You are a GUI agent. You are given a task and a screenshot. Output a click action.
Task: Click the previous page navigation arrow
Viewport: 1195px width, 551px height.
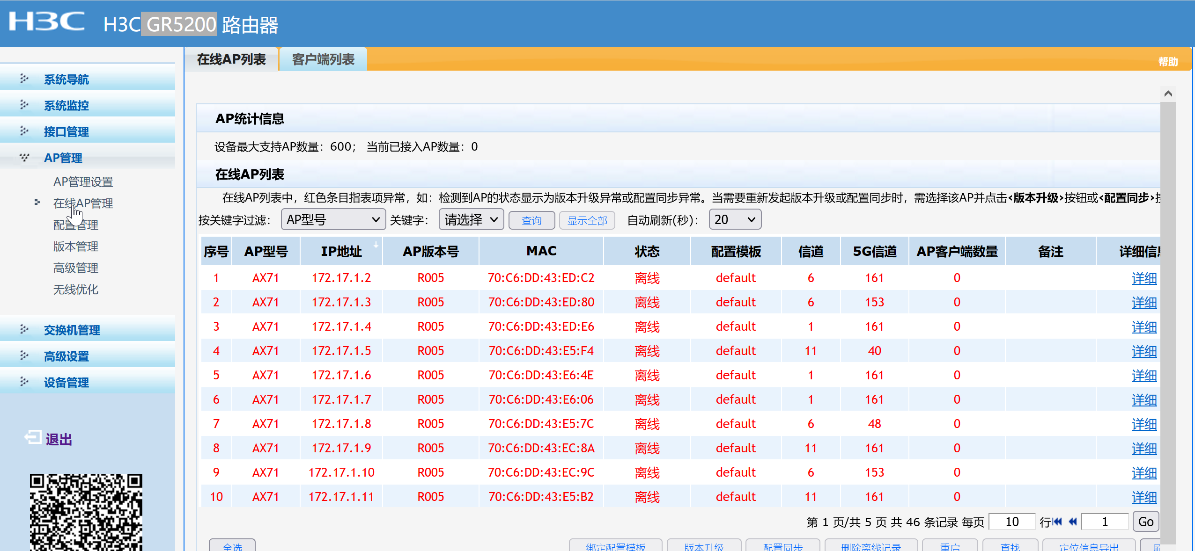coord(1073,522)
